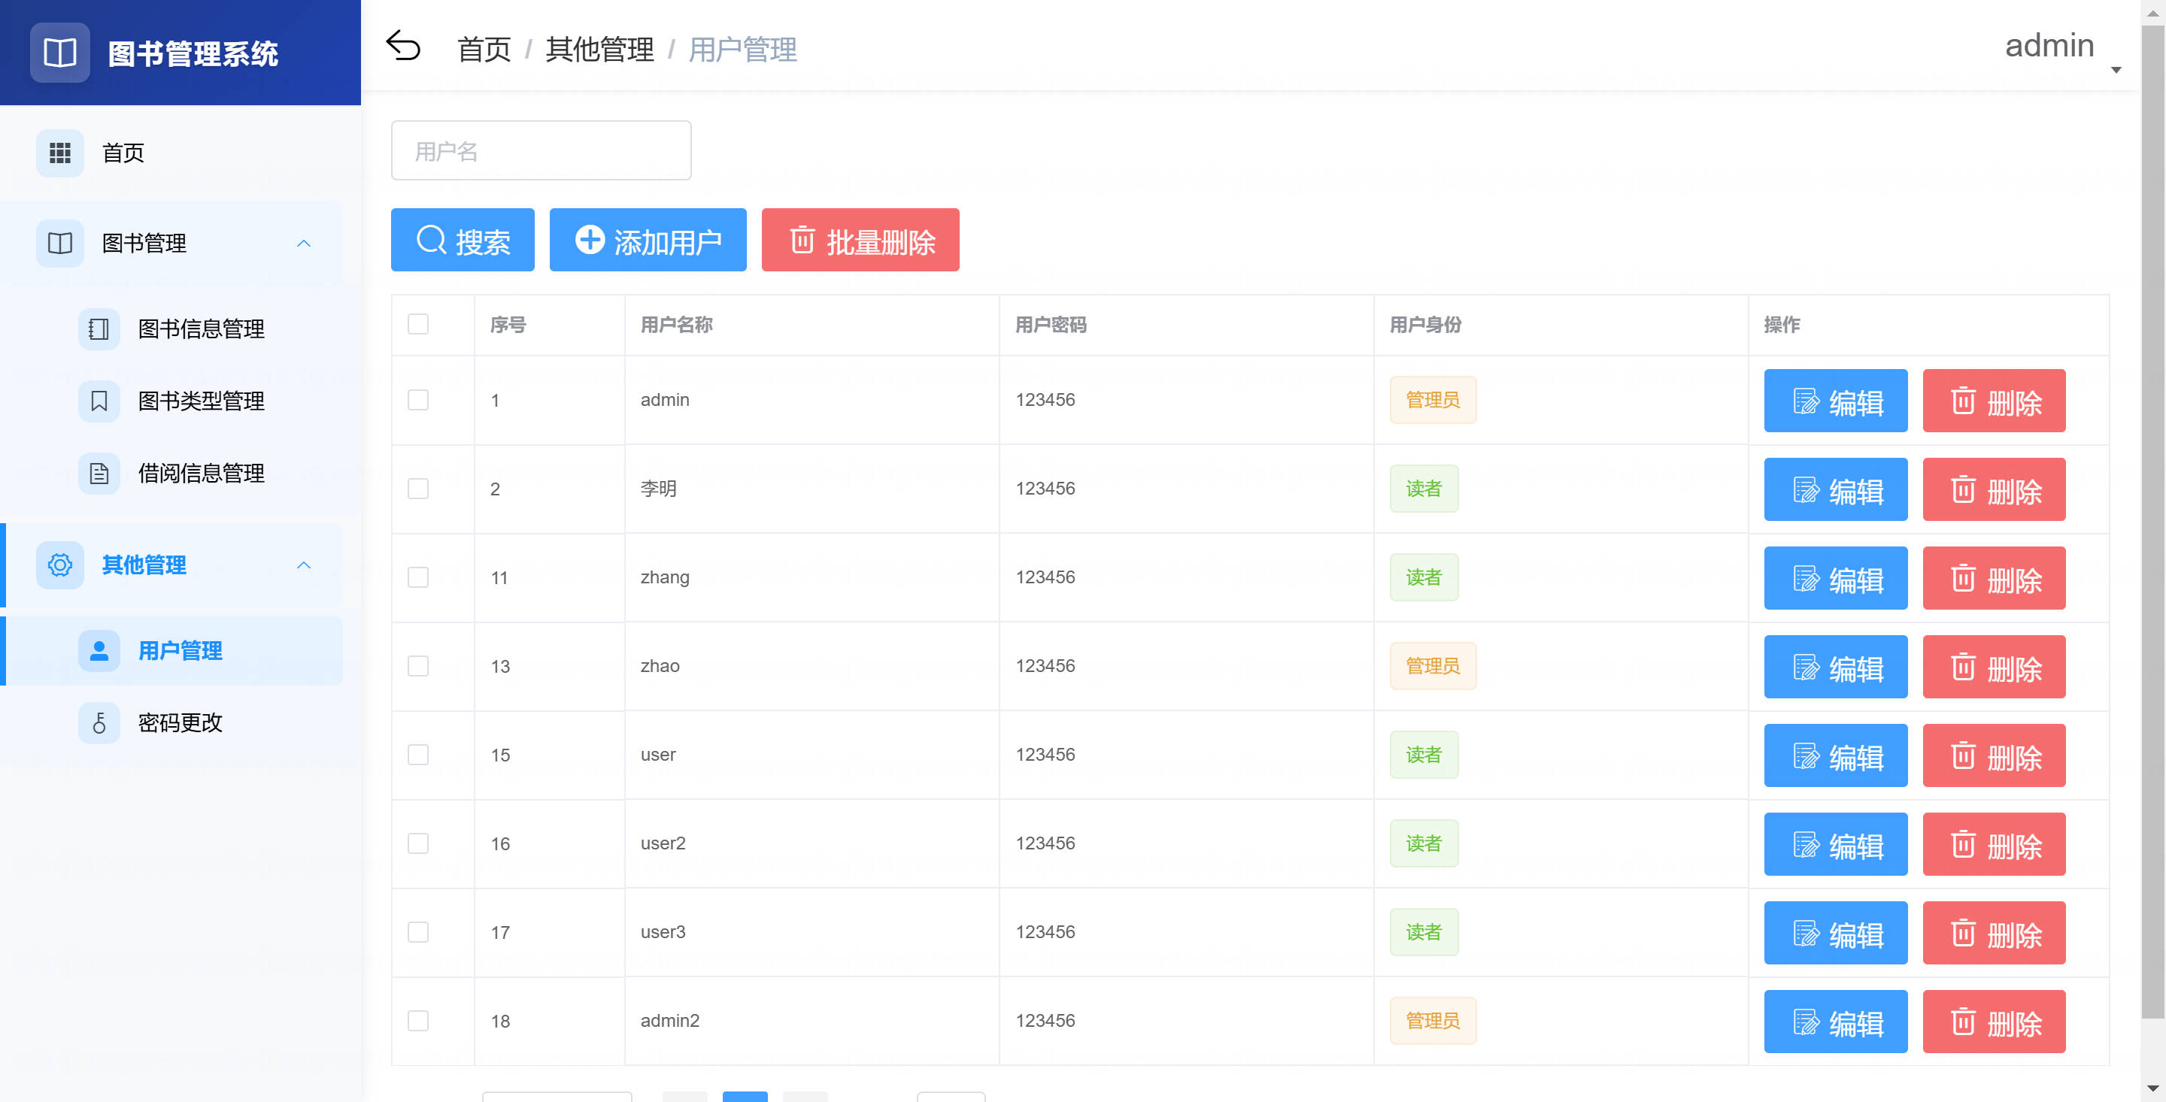Click the person icon beside 用户管理
The height and width of the screenshot is (1102, 2166).
99,651
